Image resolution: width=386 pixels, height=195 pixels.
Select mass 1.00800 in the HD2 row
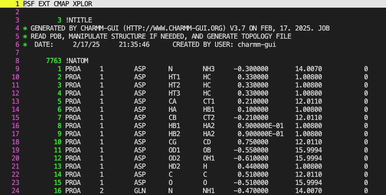(308, 166)
